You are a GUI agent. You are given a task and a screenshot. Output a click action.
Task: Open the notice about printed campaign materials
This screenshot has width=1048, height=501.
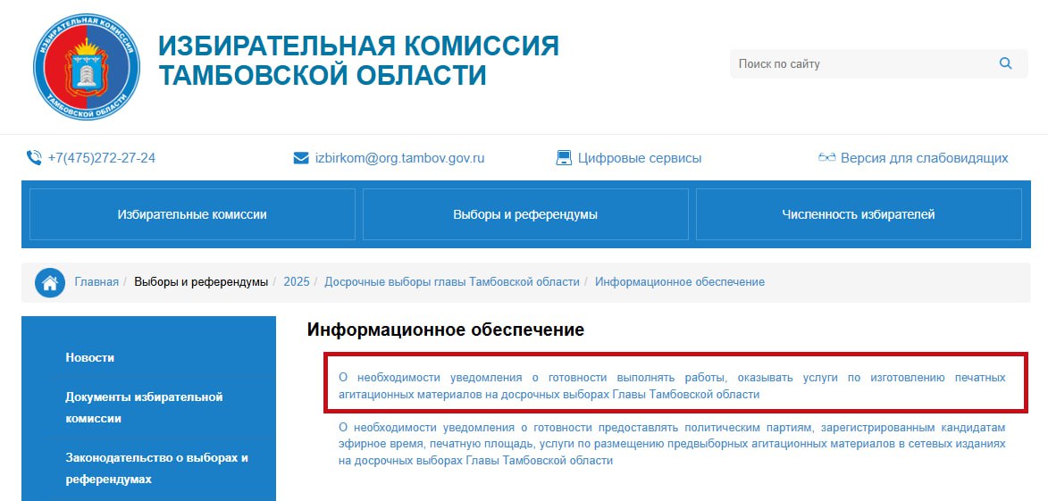click(672, 386)
